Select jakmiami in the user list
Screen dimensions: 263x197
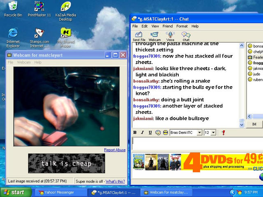[255, 69]
